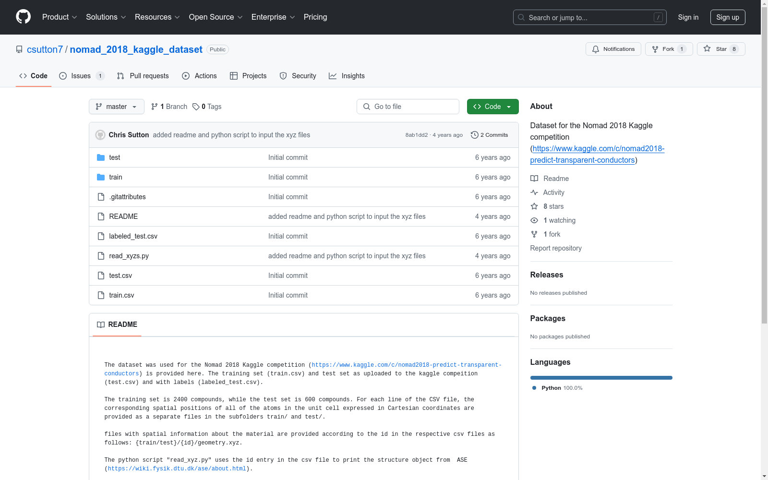Open commit hash 8ab1dd2

(x=417, y=135)
